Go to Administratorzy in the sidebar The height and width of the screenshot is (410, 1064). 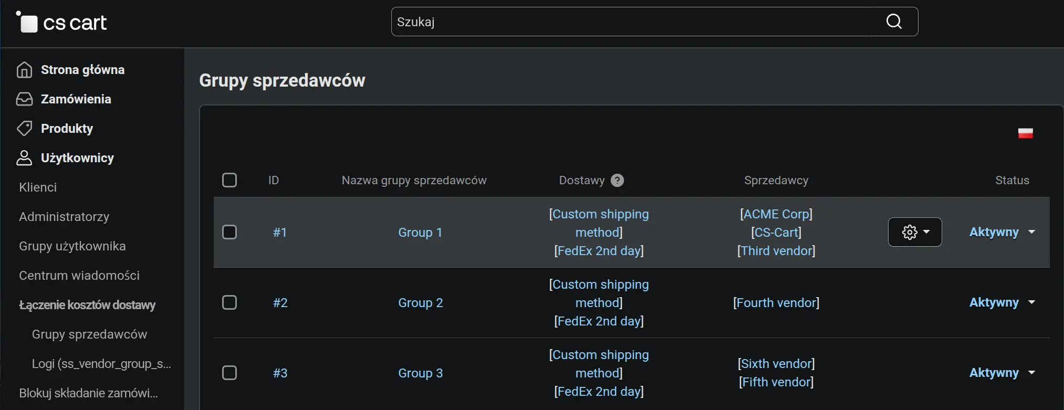click(x=64, y=217)
